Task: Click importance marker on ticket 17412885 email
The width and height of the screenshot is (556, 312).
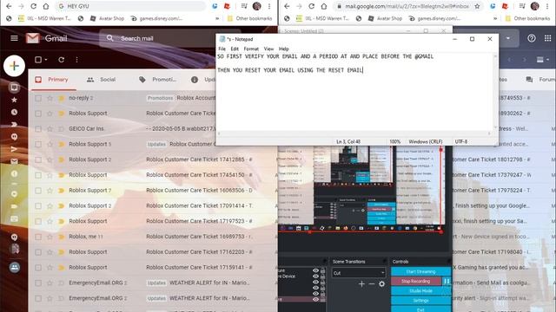Action: coord(61,159)
